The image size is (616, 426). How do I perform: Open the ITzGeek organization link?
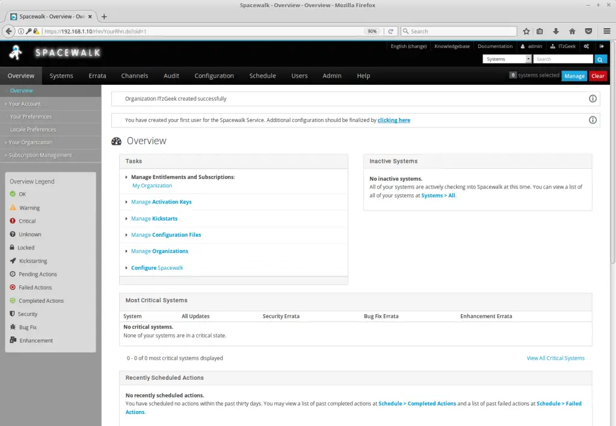coord(563,46)
